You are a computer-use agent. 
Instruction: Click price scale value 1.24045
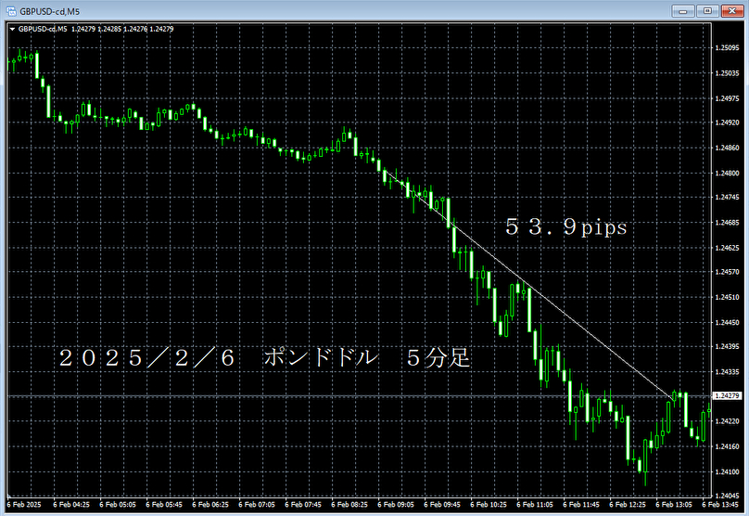click(727, 496)
